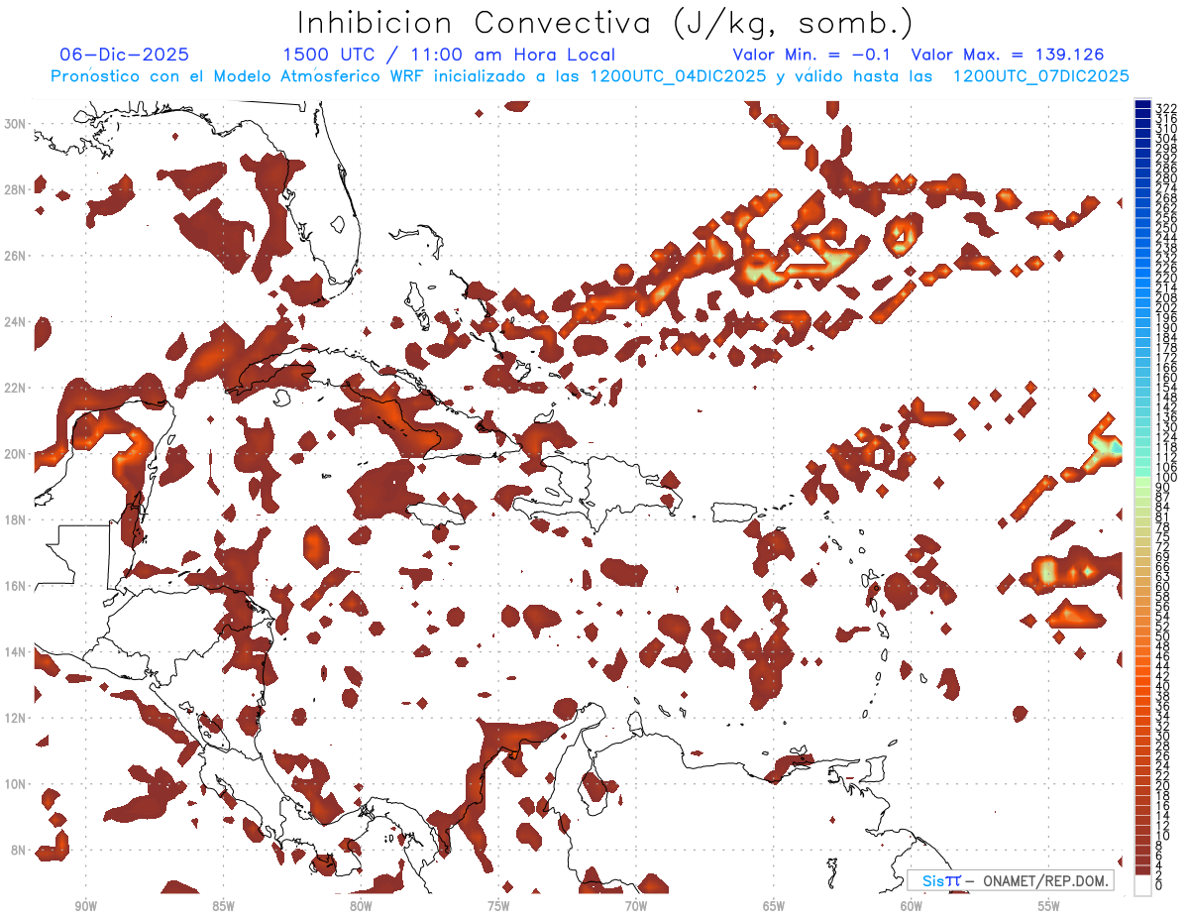Viewport: 1189px width, 919px height.
Task: Click the '20N' latitude label
Action: coord(16,453)
